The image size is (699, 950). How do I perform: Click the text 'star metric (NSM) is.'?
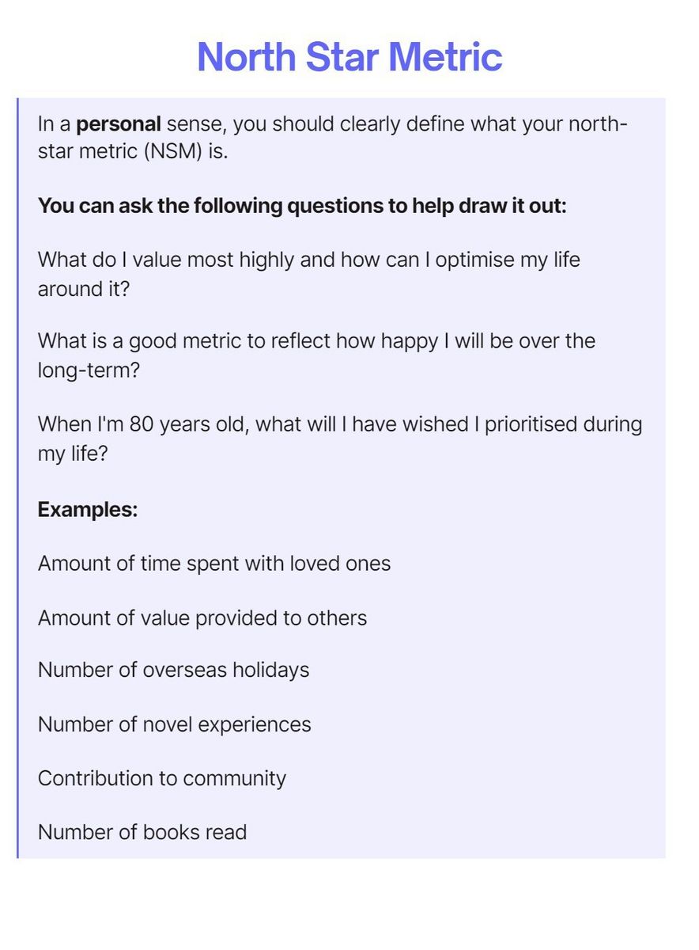pyautogui.click(x=133, y=152)
